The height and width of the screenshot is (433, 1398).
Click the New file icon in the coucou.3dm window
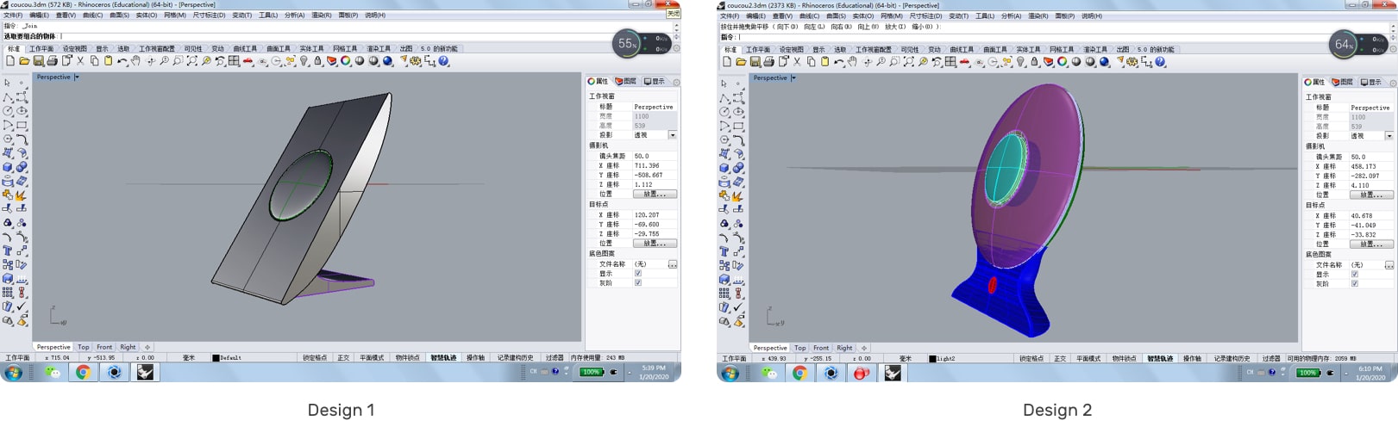[10, 61]
